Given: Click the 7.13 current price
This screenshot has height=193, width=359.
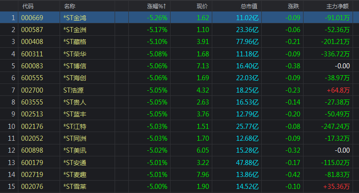Looking at the screenshot, I should click(x=203, y=66).
